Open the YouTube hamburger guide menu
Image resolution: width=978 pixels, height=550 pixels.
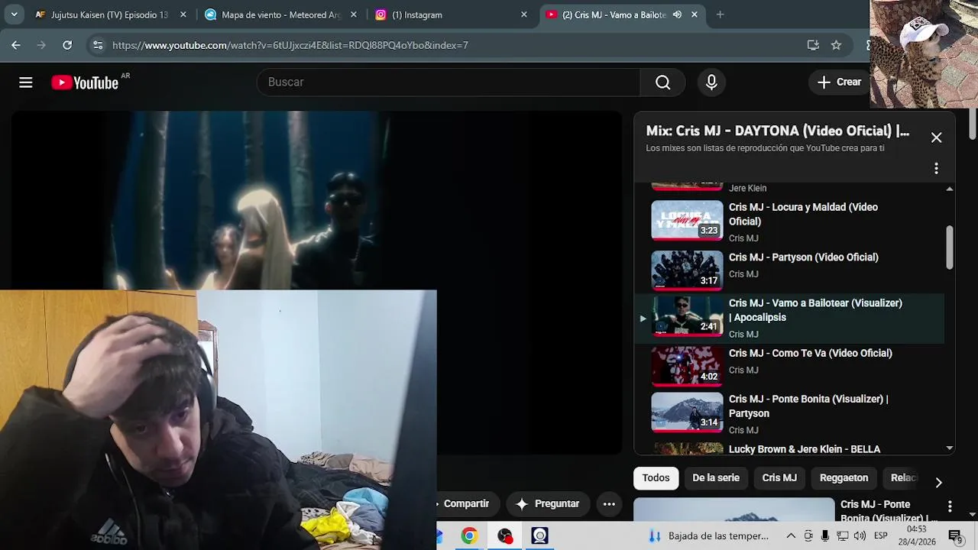pos(26,82)
